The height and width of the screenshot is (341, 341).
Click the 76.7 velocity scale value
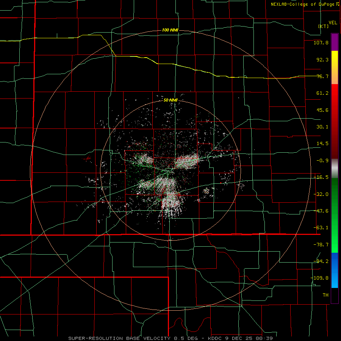pos(322,76)
